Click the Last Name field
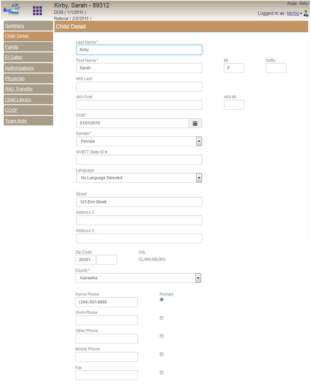 pyautogui.click(x=139, y=50)
